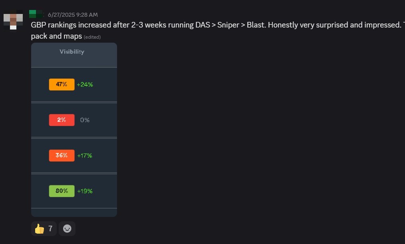Screen dimensions: 405x244
Task: Click the empty bottom row of the visibility image
Action: click(74, 213)
